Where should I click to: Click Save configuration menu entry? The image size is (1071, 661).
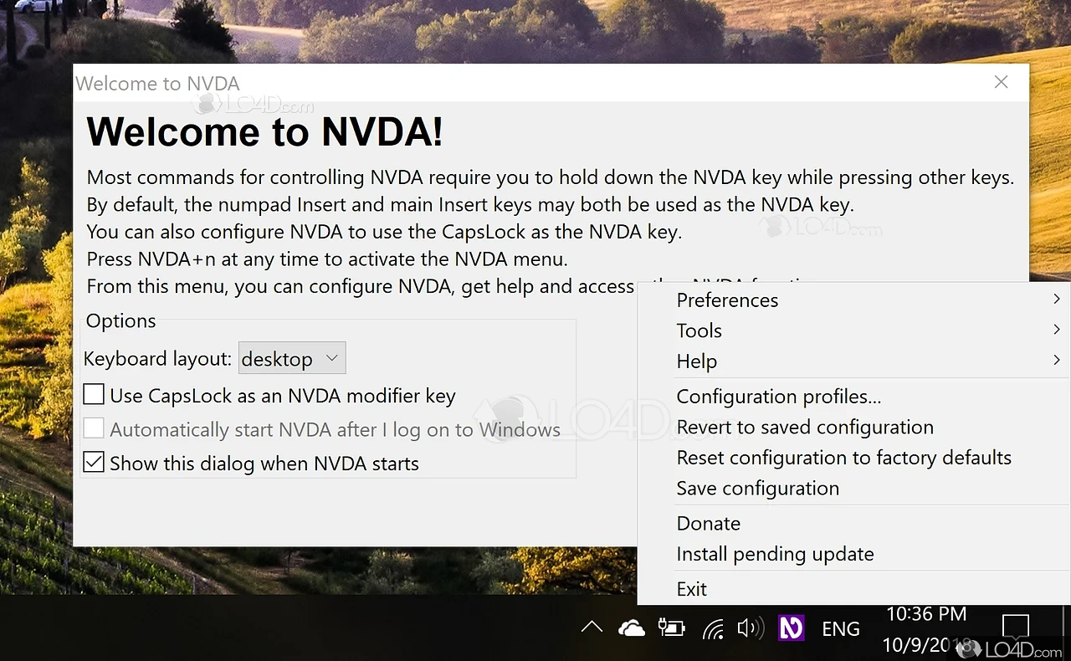757,488
